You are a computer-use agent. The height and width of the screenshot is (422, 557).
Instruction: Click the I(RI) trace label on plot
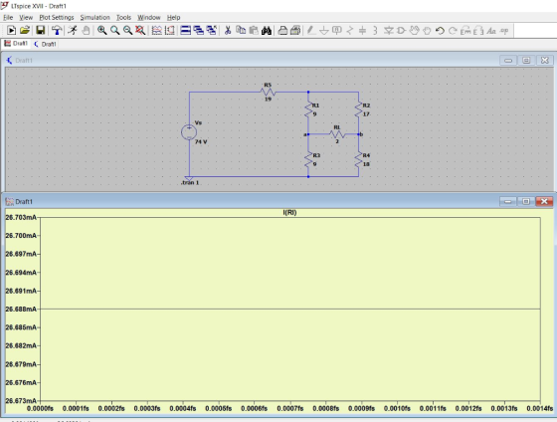coord(289,212)
